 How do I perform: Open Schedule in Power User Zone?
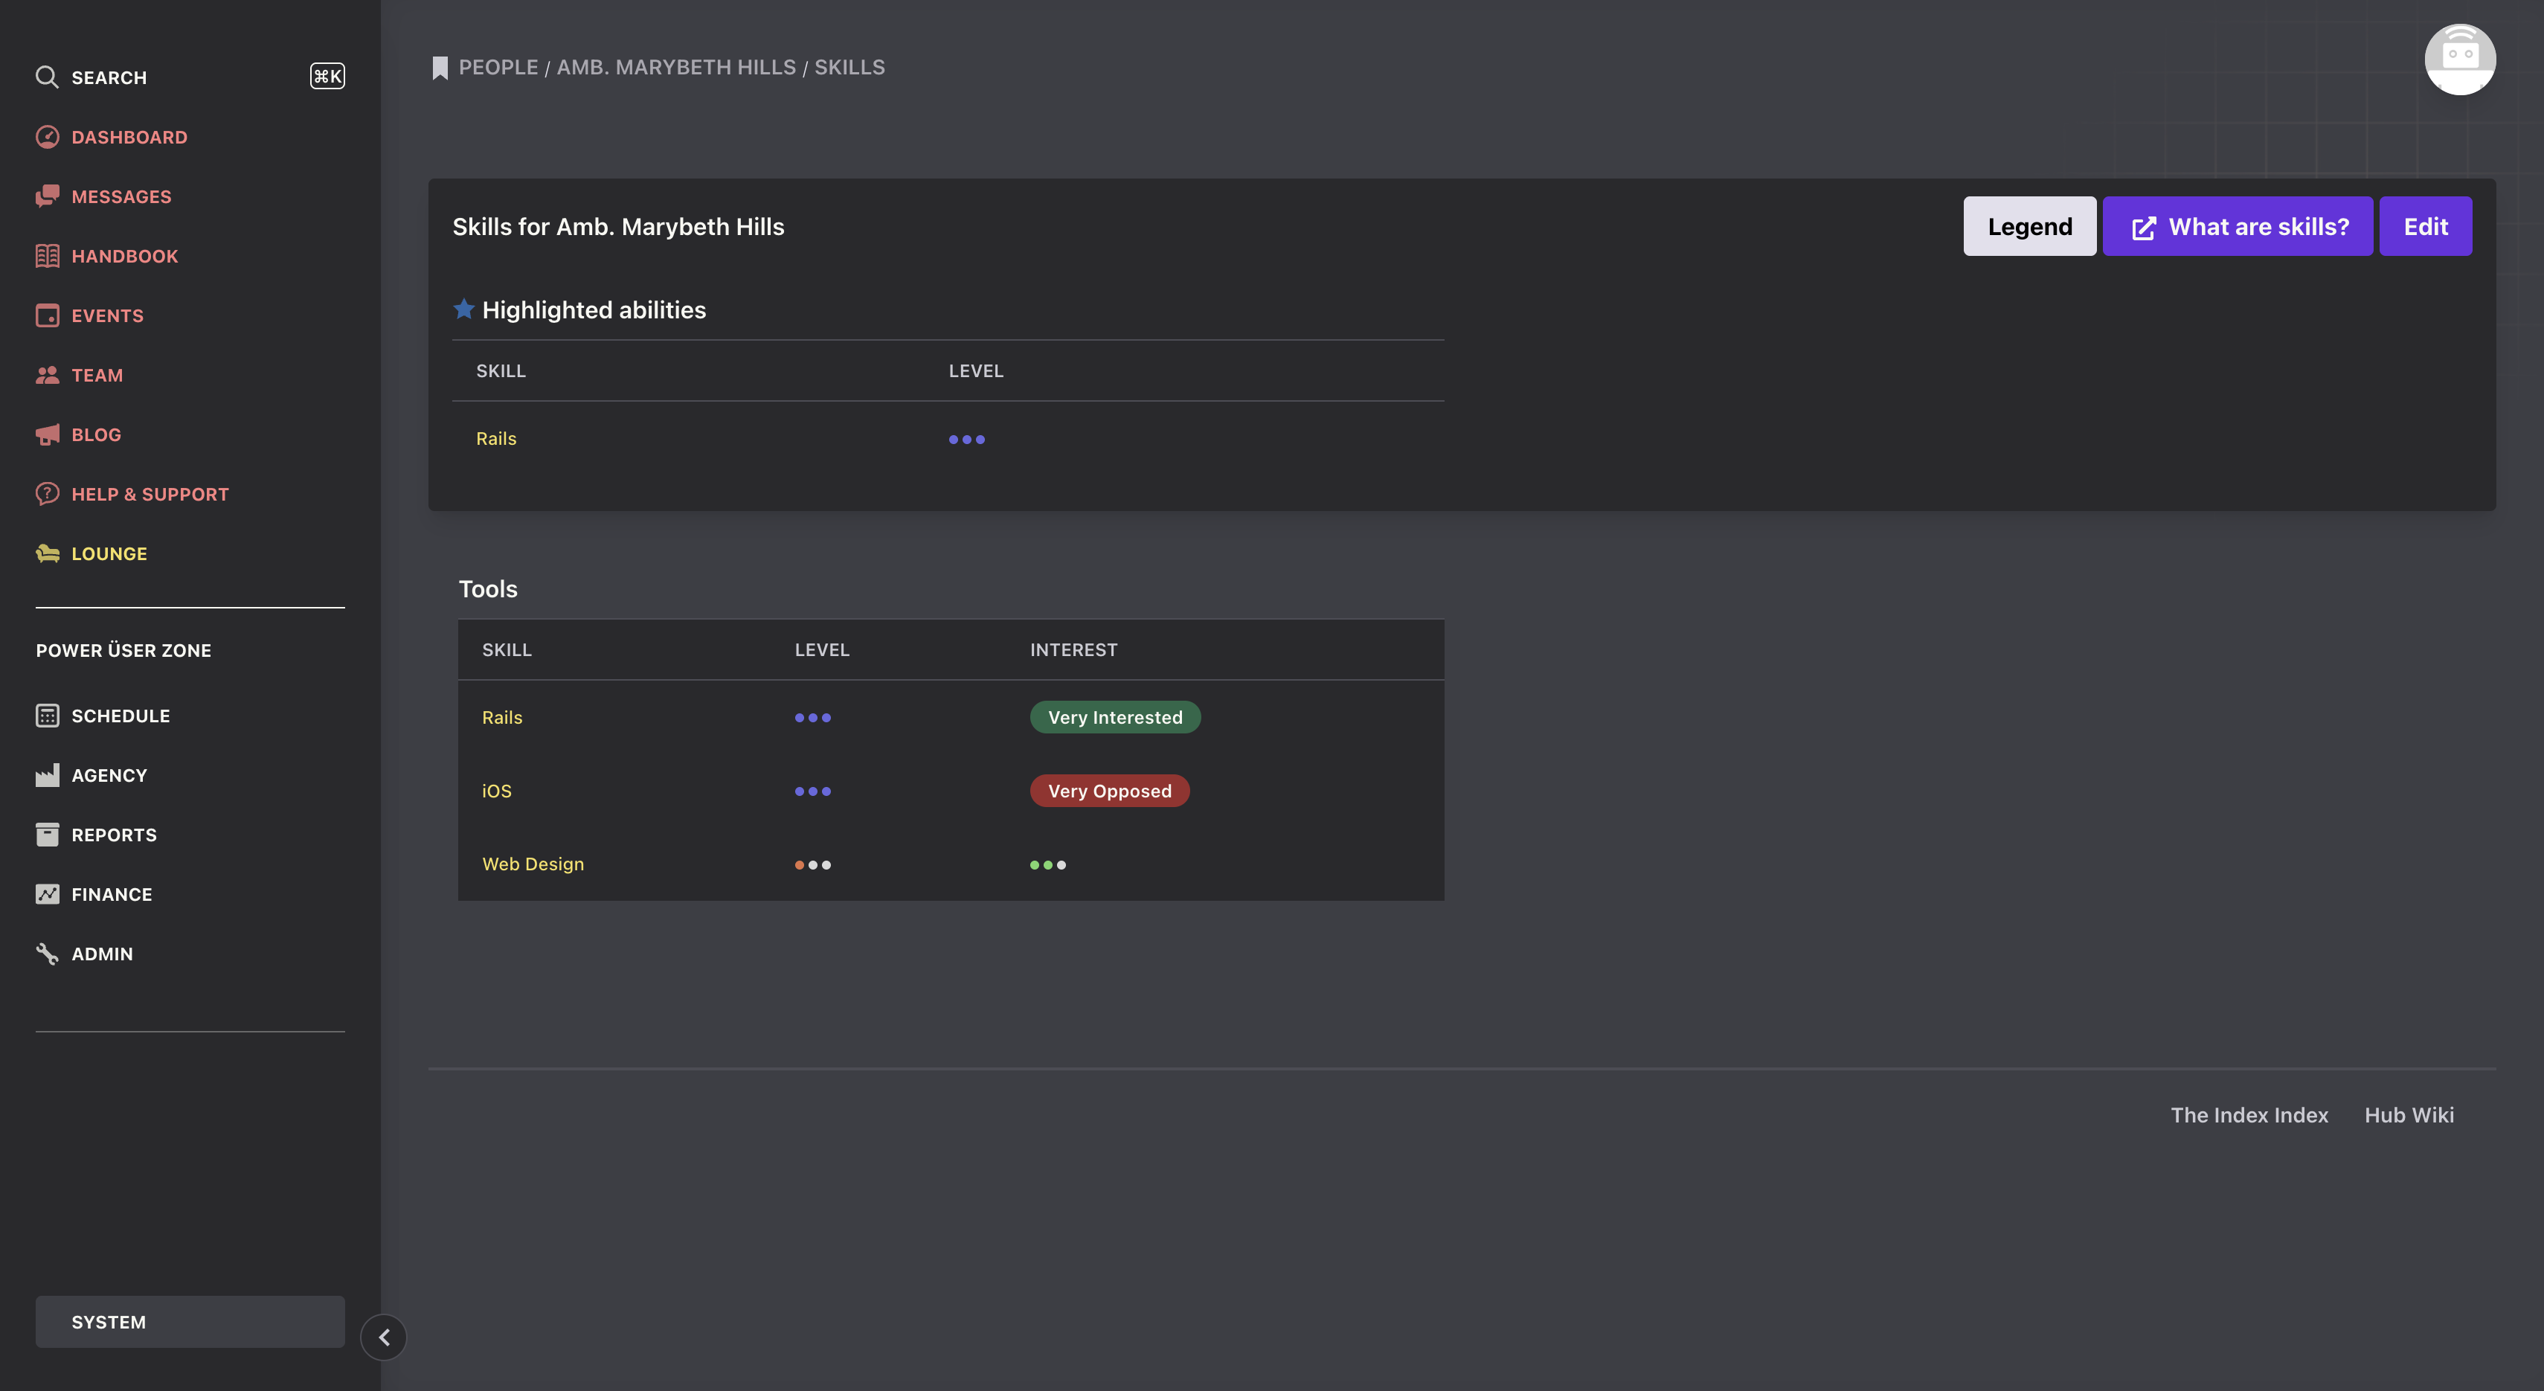(121, 716)
